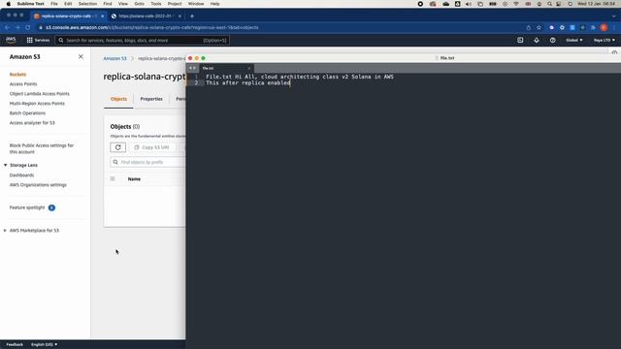The width and height of the screenshot is (621, 349).
Task: Click the share icon in address bar
Action: 528,27
